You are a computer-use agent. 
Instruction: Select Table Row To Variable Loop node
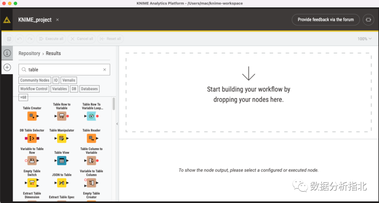pos(91,116)
